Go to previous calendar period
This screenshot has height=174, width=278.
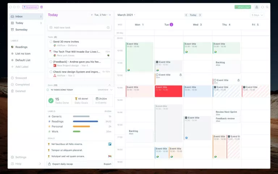click(x=186, y=15)
